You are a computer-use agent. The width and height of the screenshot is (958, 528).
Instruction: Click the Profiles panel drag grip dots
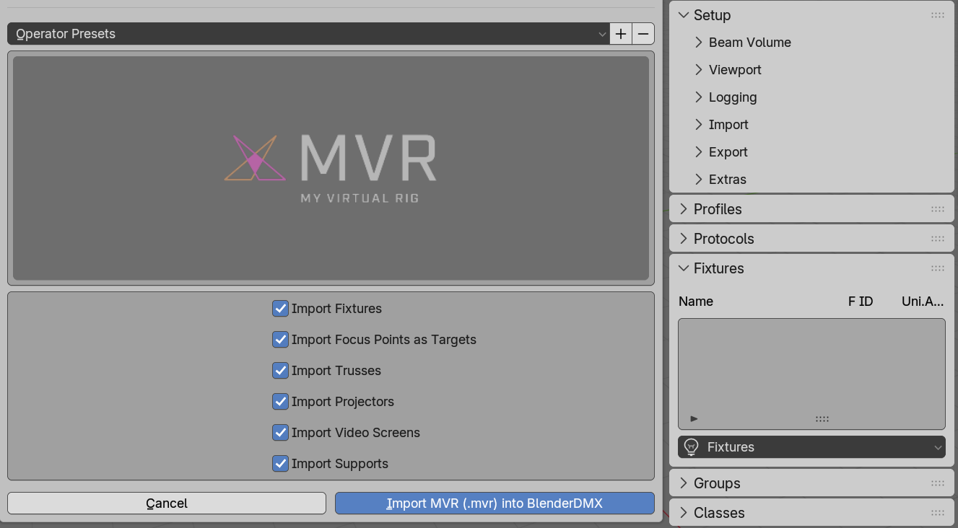click(x=938, y=209)
